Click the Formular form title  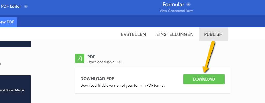173,4
